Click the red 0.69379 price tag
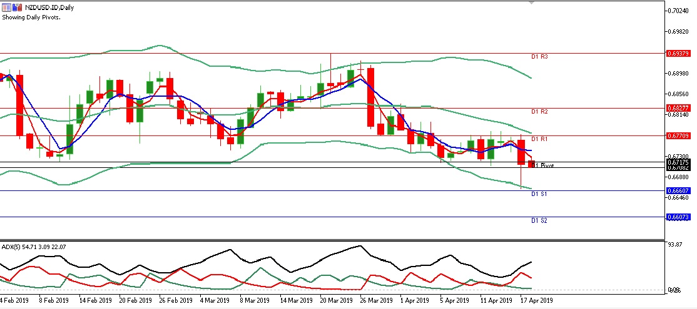This screenshot has width=697, height=309. (678, 53)
